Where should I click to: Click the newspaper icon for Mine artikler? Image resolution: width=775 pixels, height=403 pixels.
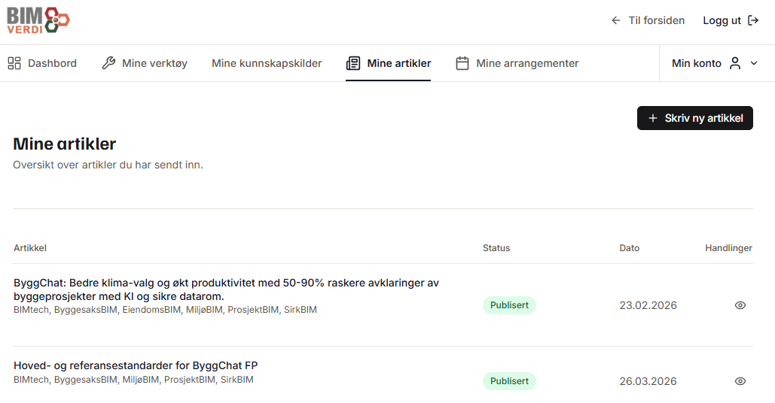(x=353, y=63)
